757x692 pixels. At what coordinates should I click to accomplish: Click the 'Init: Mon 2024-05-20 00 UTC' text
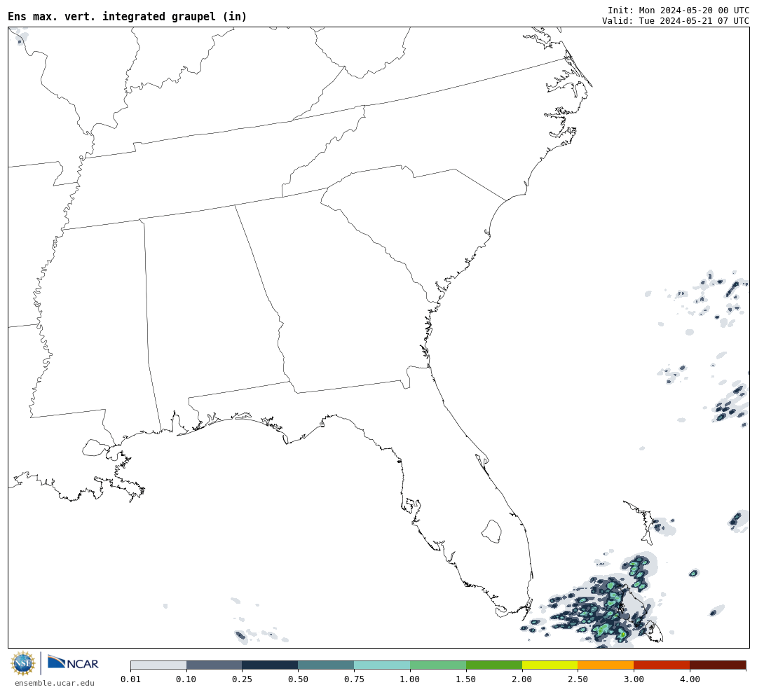pyautogui.click(x=678, y=10)
